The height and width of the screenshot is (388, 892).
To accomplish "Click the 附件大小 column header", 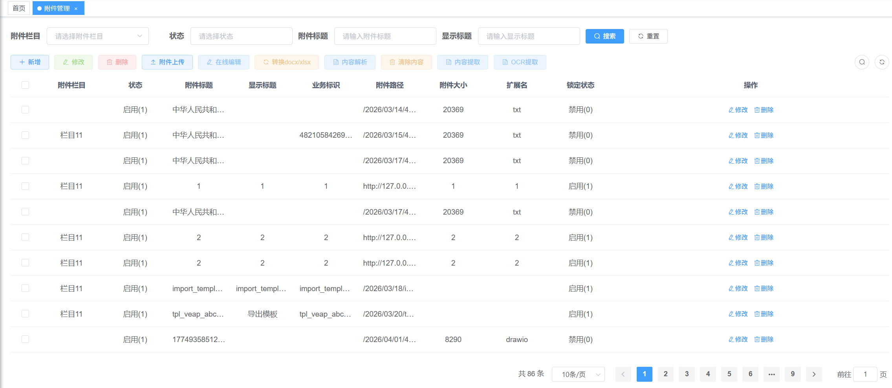I will [453, 85].
